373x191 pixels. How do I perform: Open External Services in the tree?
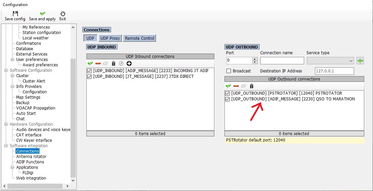[x=32, y=54]
